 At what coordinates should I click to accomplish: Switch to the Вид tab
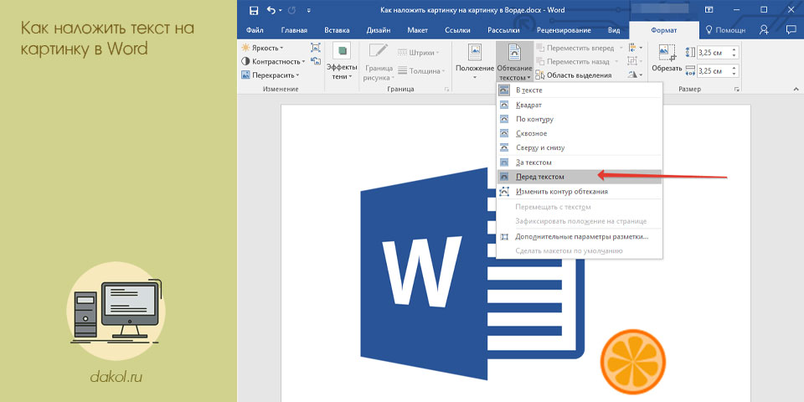point(614,30)
